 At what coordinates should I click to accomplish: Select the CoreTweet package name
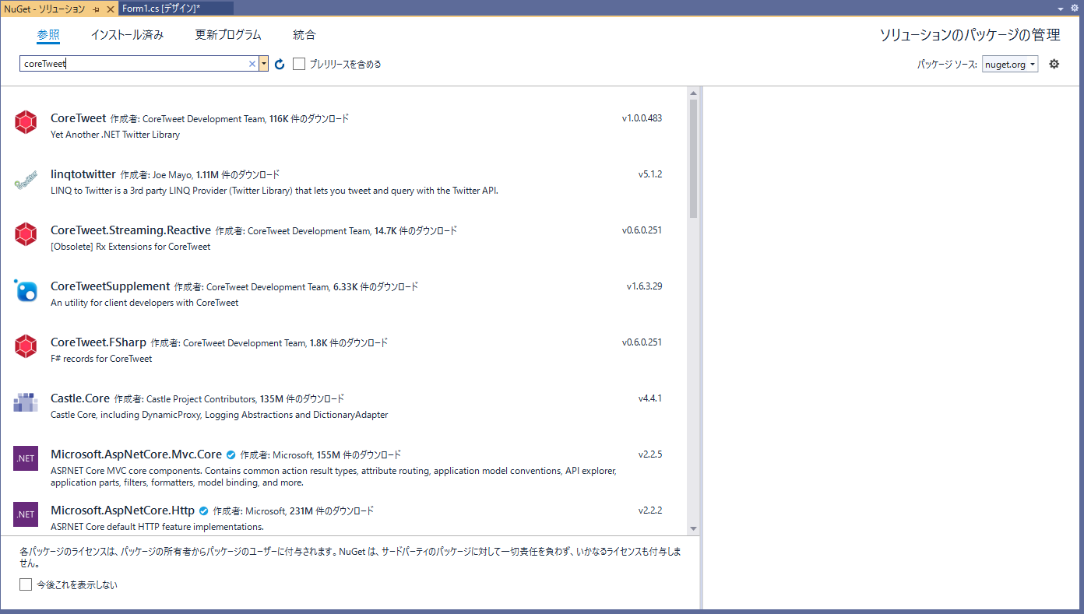coord(78,118)
